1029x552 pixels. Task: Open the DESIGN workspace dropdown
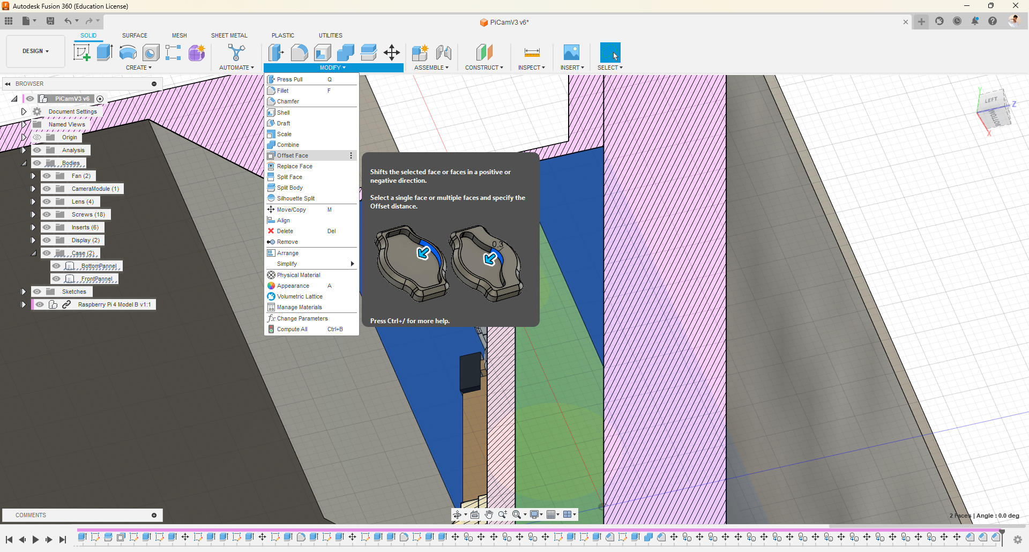pyautogui.click(x=35, y=51)
